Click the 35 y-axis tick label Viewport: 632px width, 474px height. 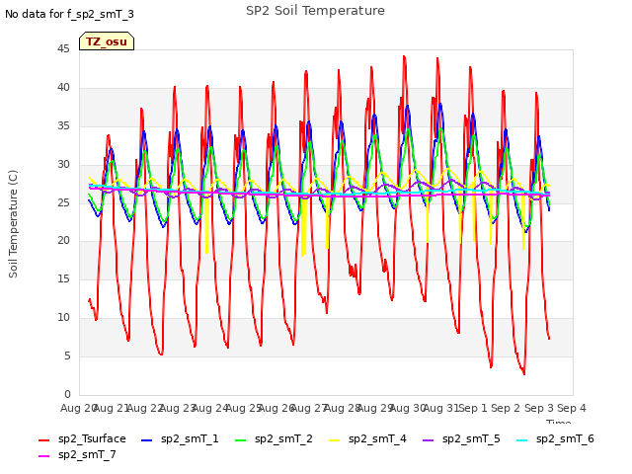pyautogui.click(x=63, y=125)
